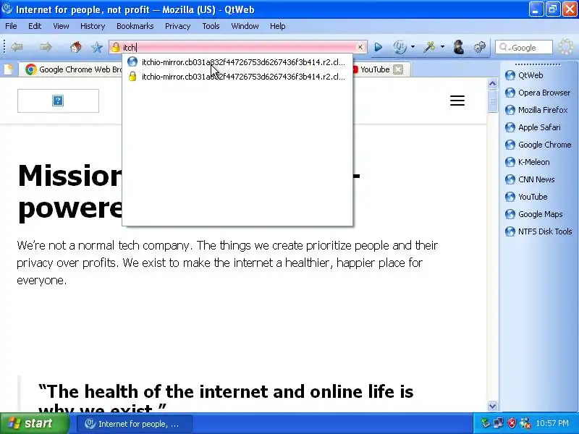Open the Bookmarks menu

coord(135,26)
